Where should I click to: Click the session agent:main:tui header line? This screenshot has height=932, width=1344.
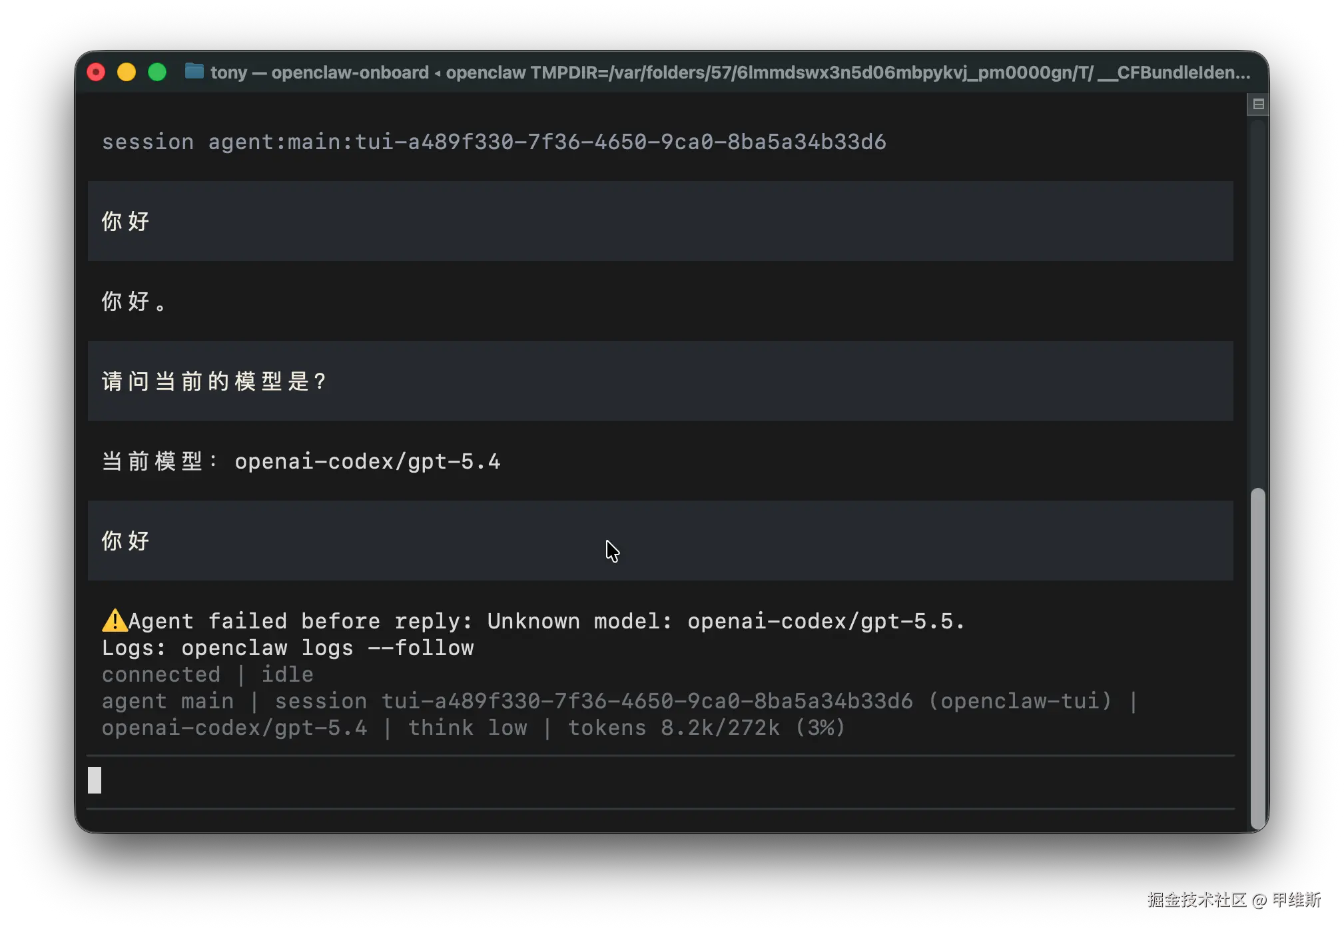(x=494, y=142)
